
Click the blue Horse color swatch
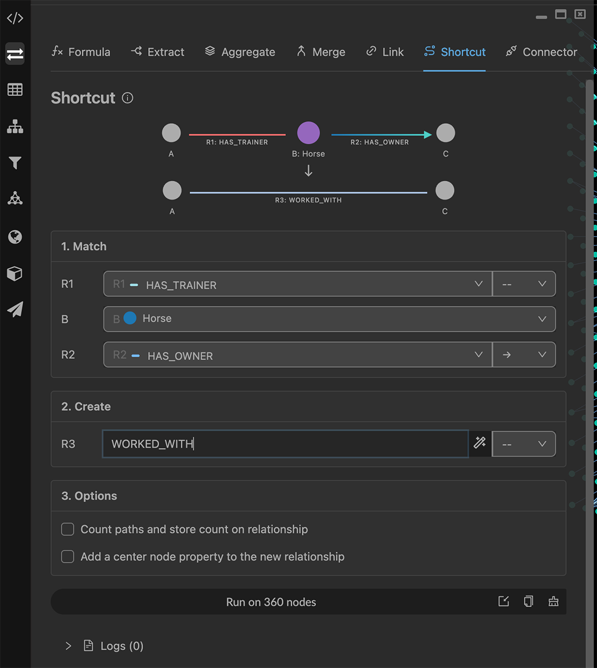(130, 319)
